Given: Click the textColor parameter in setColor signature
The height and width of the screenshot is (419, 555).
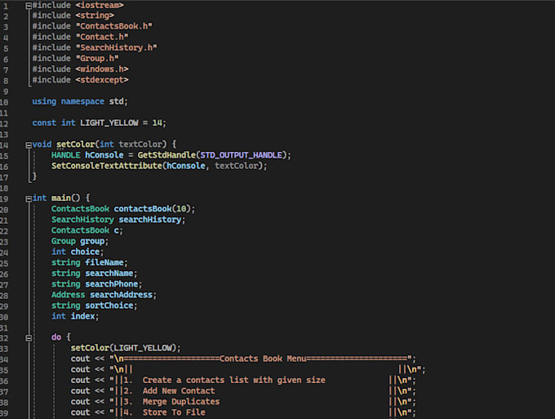Looking at the screenshot, I should pyautogui.click(x=140, y=144).
